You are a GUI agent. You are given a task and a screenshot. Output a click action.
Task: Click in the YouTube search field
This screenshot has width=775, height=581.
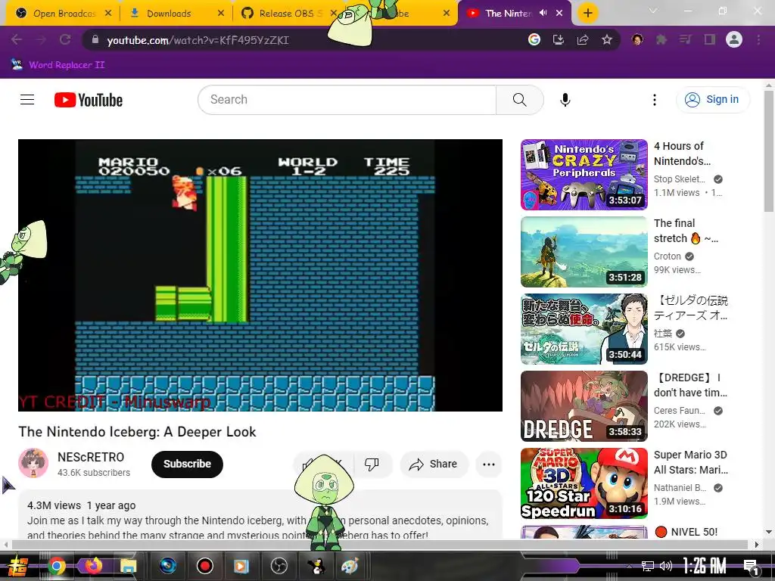[x=347, y=100]
